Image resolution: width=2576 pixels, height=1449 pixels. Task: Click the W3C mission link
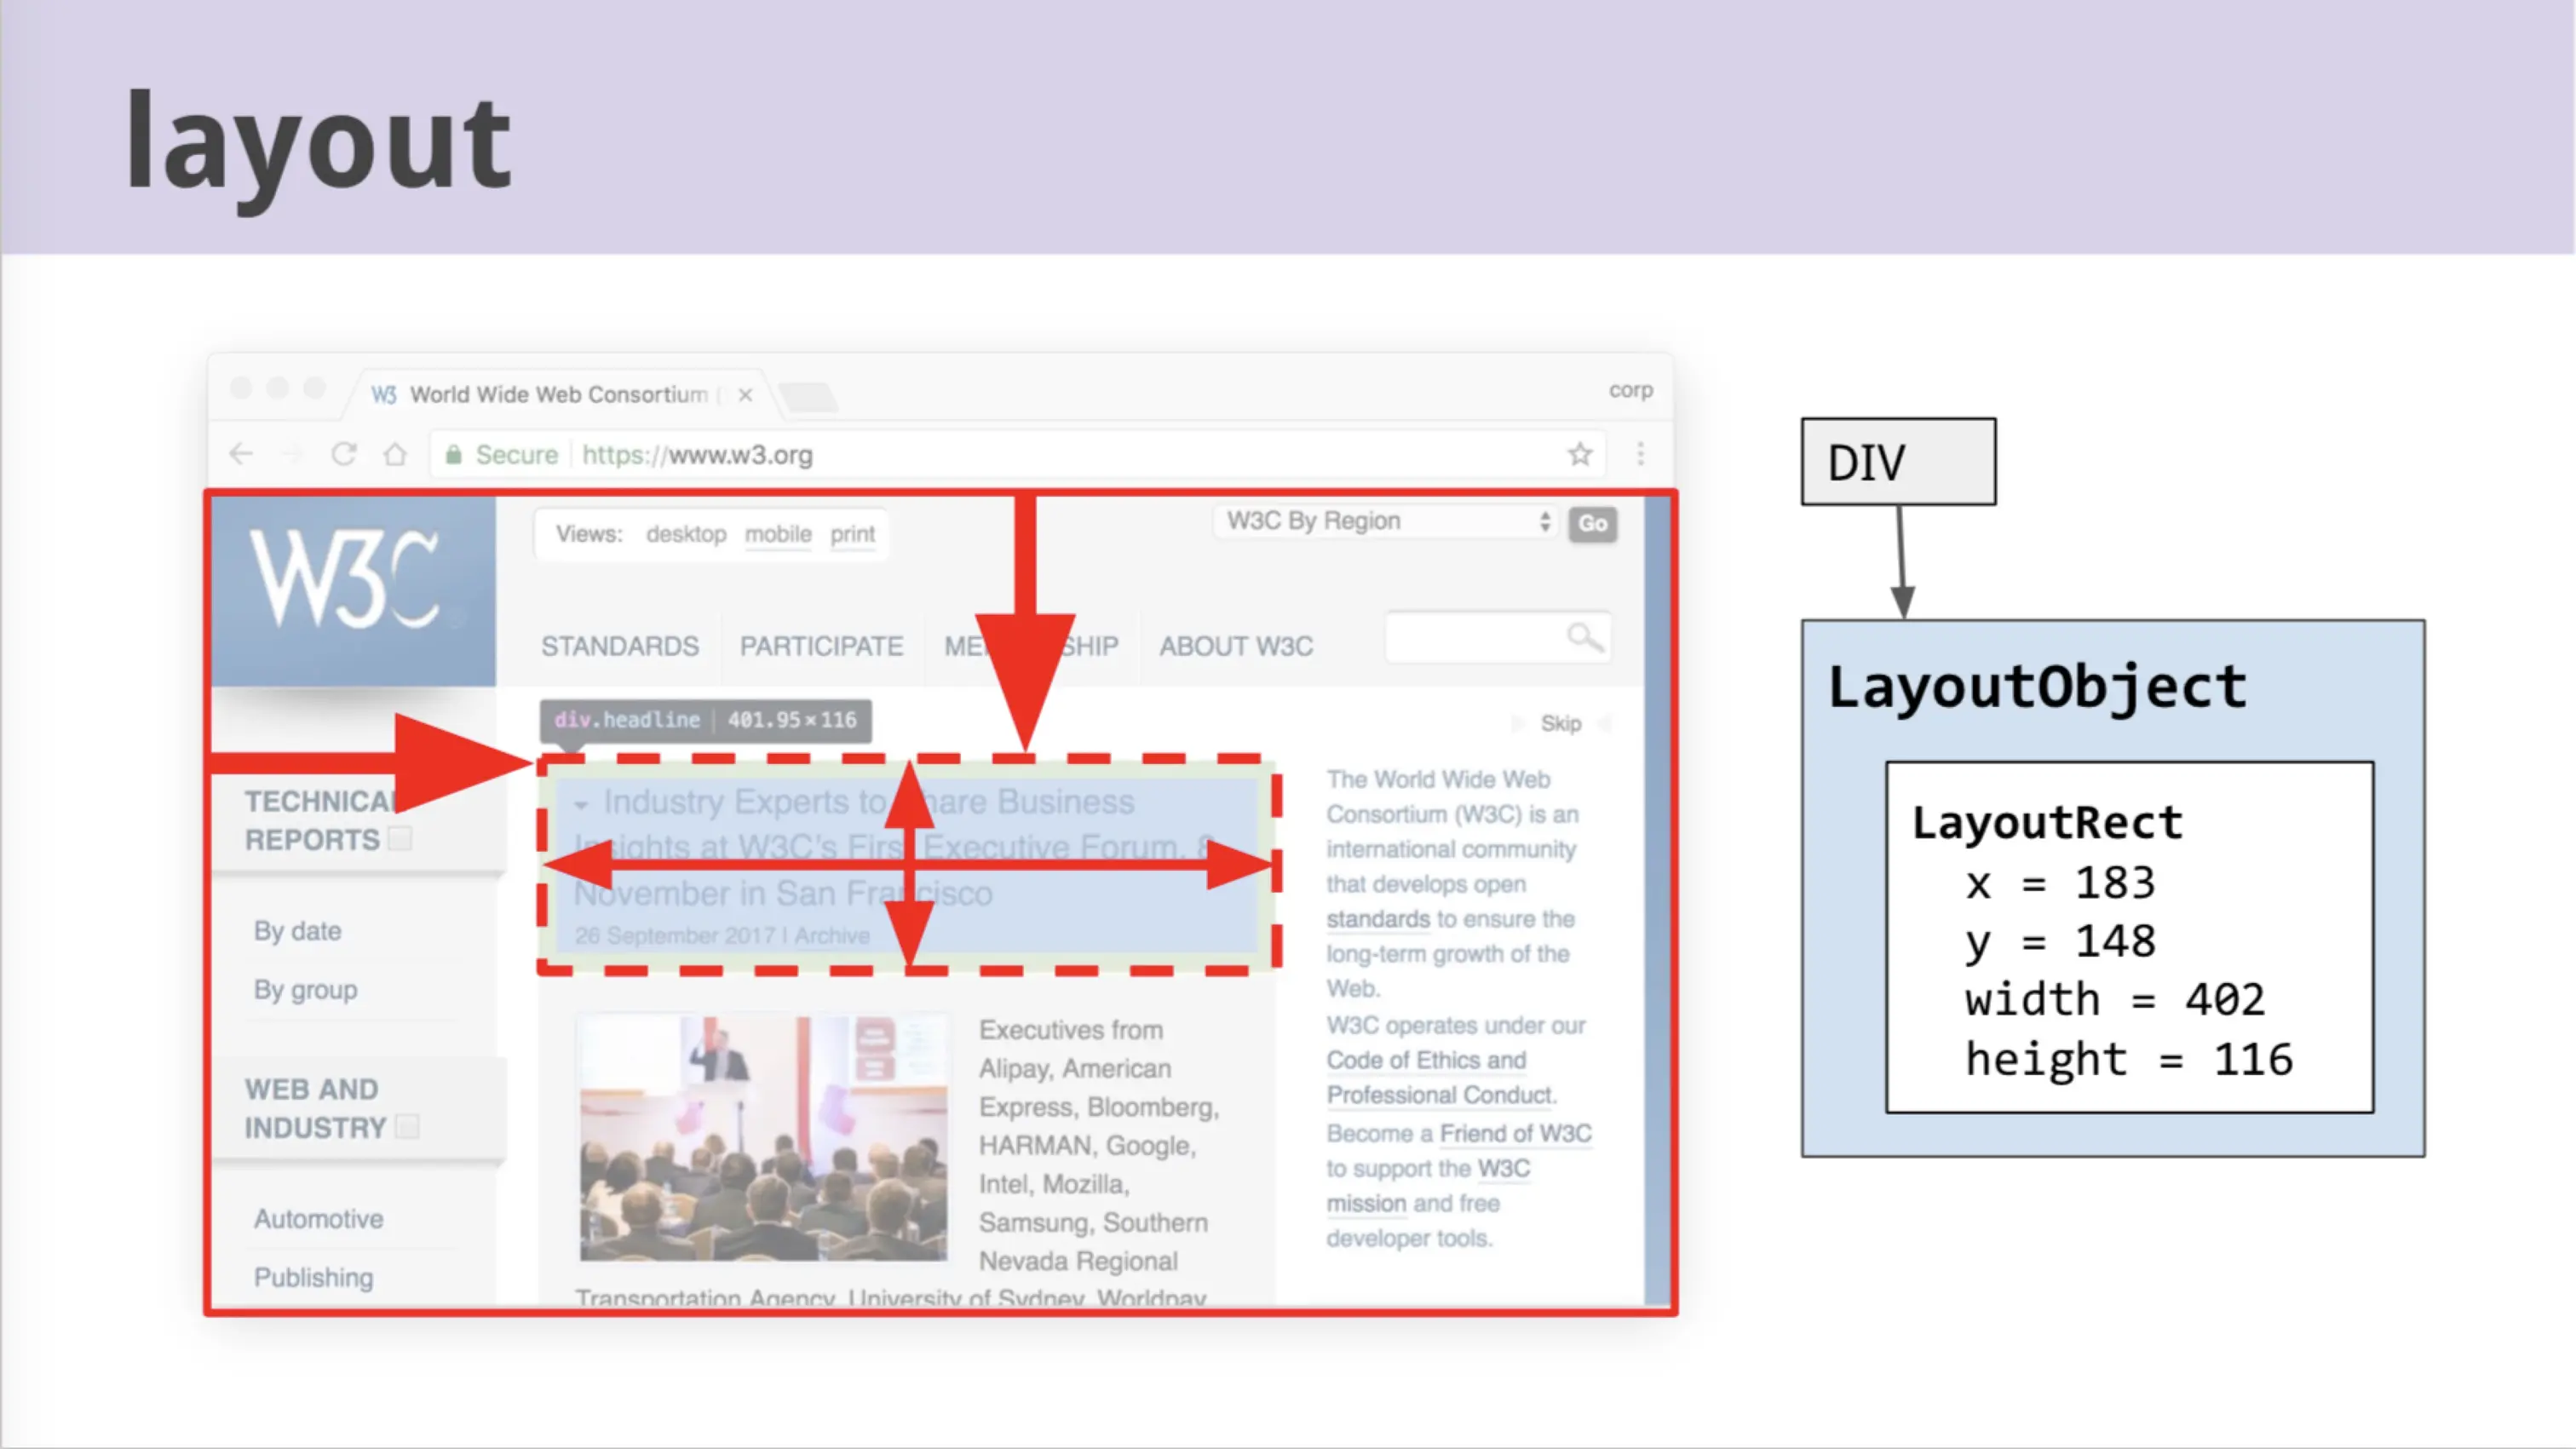1428,1186
